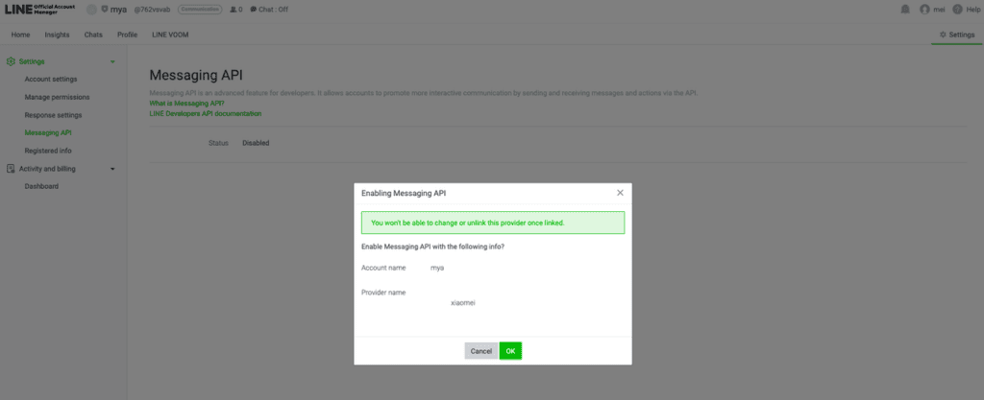The image size is (984, 400).
Task: Switch to the Insights tab
Action: 57,35
